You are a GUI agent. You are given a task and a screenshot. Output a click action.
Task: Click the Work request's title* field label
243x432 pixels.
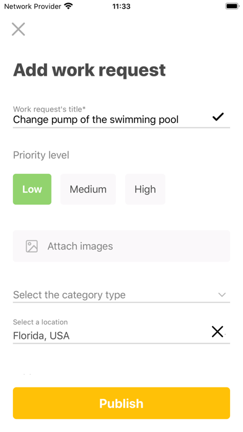point(49,109)
